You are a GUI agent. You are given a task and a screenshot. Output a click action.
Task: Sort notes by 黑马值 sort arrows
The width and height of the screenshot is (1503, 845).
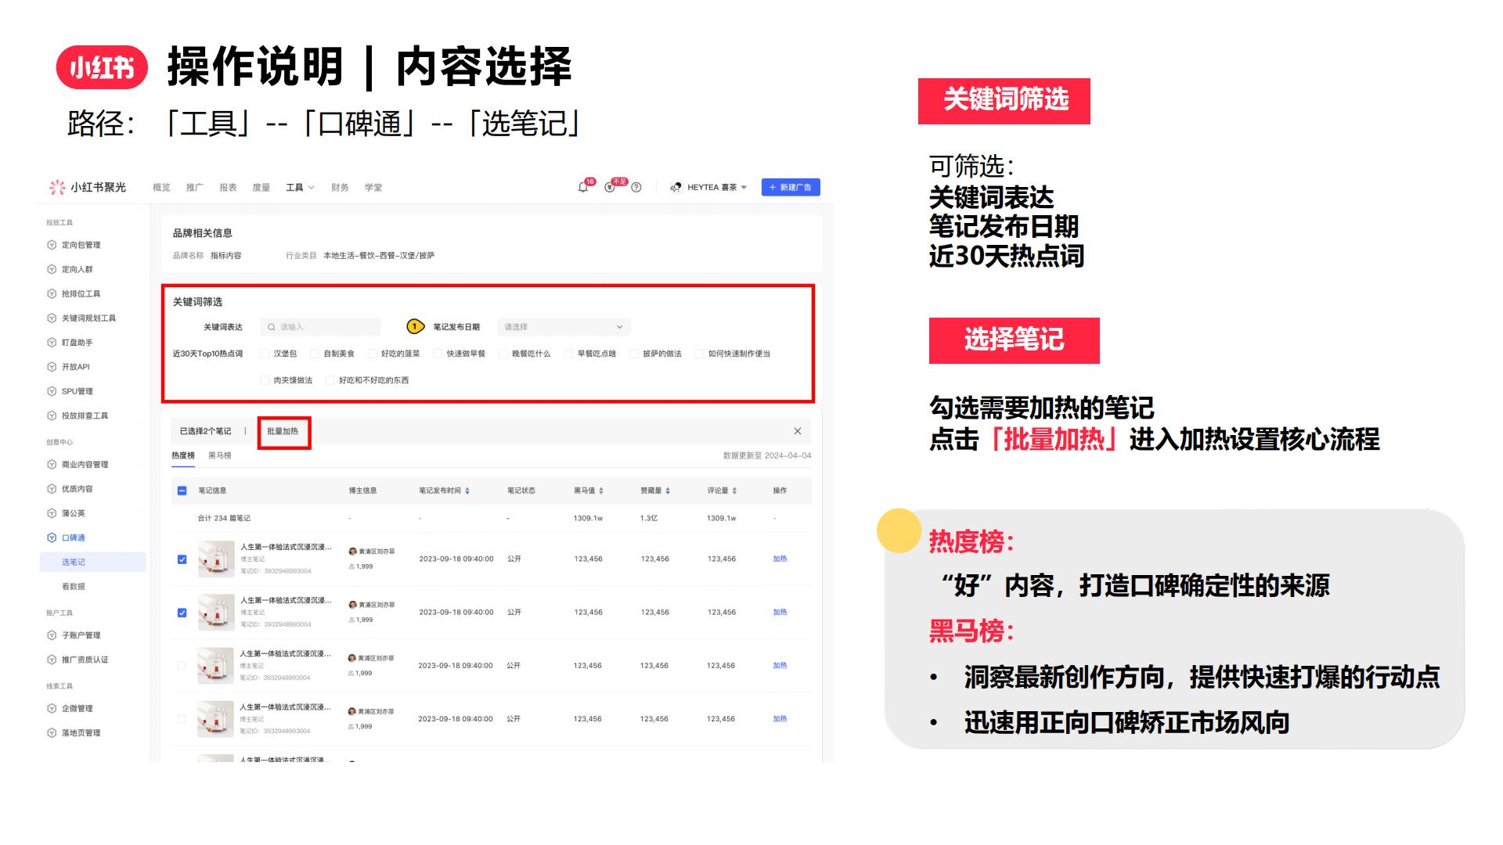pyautogui.click(x=601, y=491)
